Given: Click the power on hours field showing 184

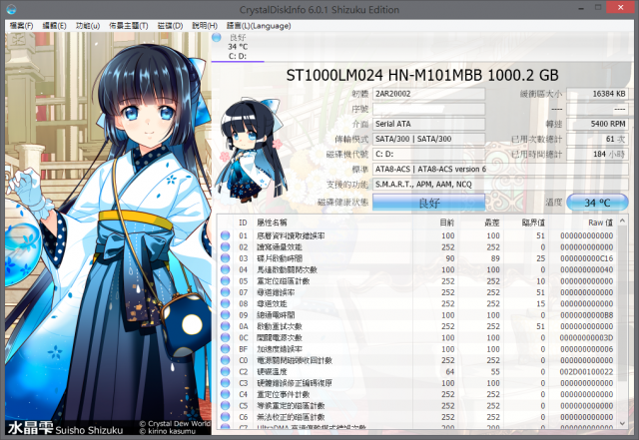Looking at the screenshot, I should pyautogui.click(x=597, y=154).
